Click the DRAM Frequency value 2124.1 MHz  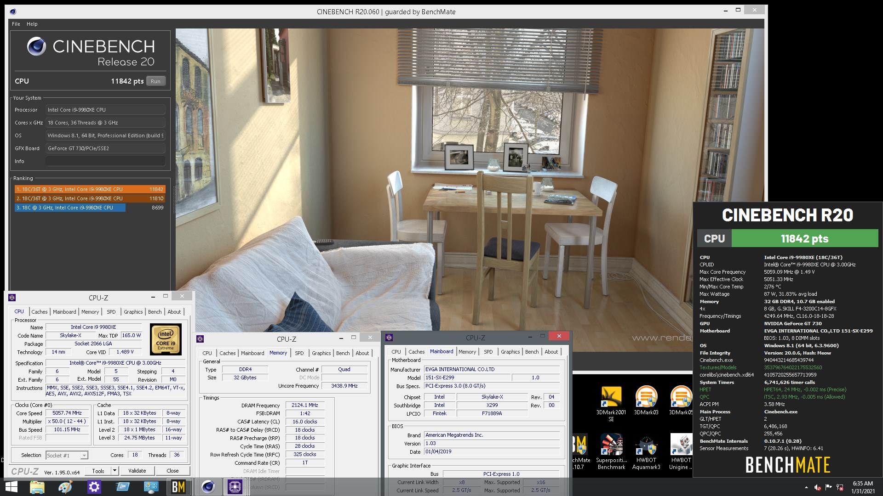[305, 405]
